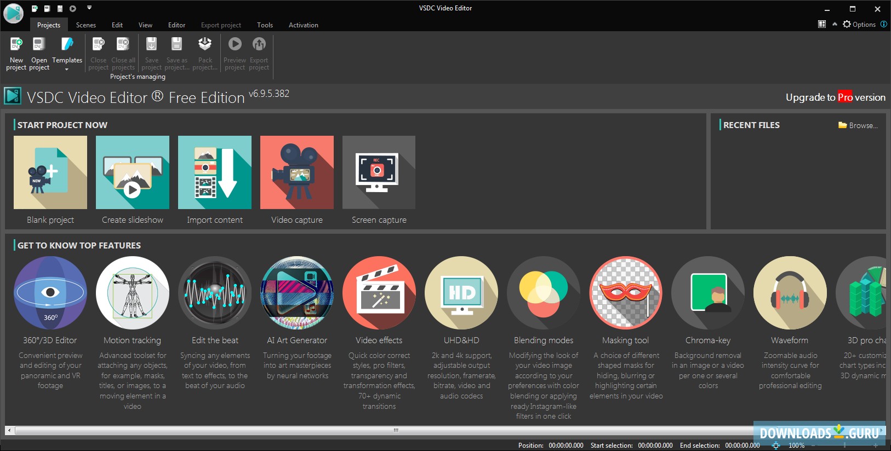Screen dimensions: 891x451
Task: Open the Activation tab
Action: point(304,25)
